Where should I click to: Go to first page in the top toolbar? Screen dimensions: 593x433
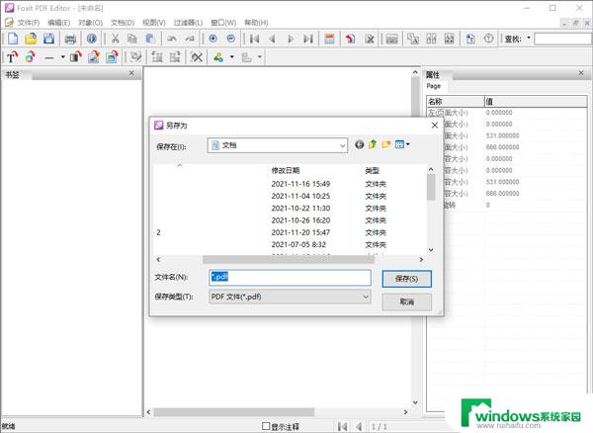click(255, 39)
